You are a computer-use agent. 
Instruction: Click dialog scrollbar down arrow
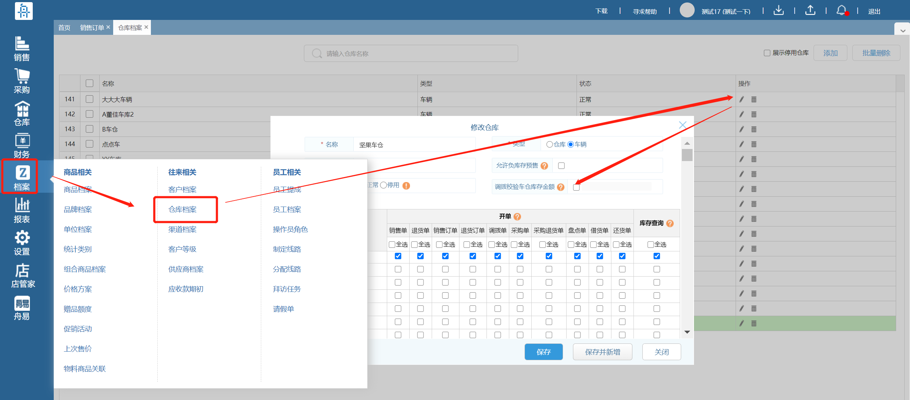coord(687,332)
